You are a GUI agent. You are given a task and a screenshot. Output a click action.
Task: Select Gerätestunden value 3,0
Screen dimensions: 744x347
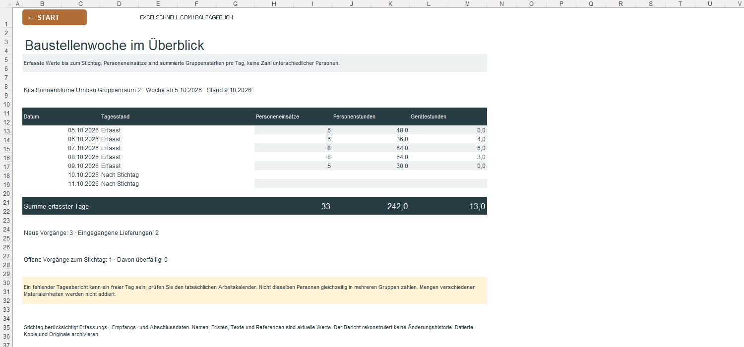click(x=481, y=157)
